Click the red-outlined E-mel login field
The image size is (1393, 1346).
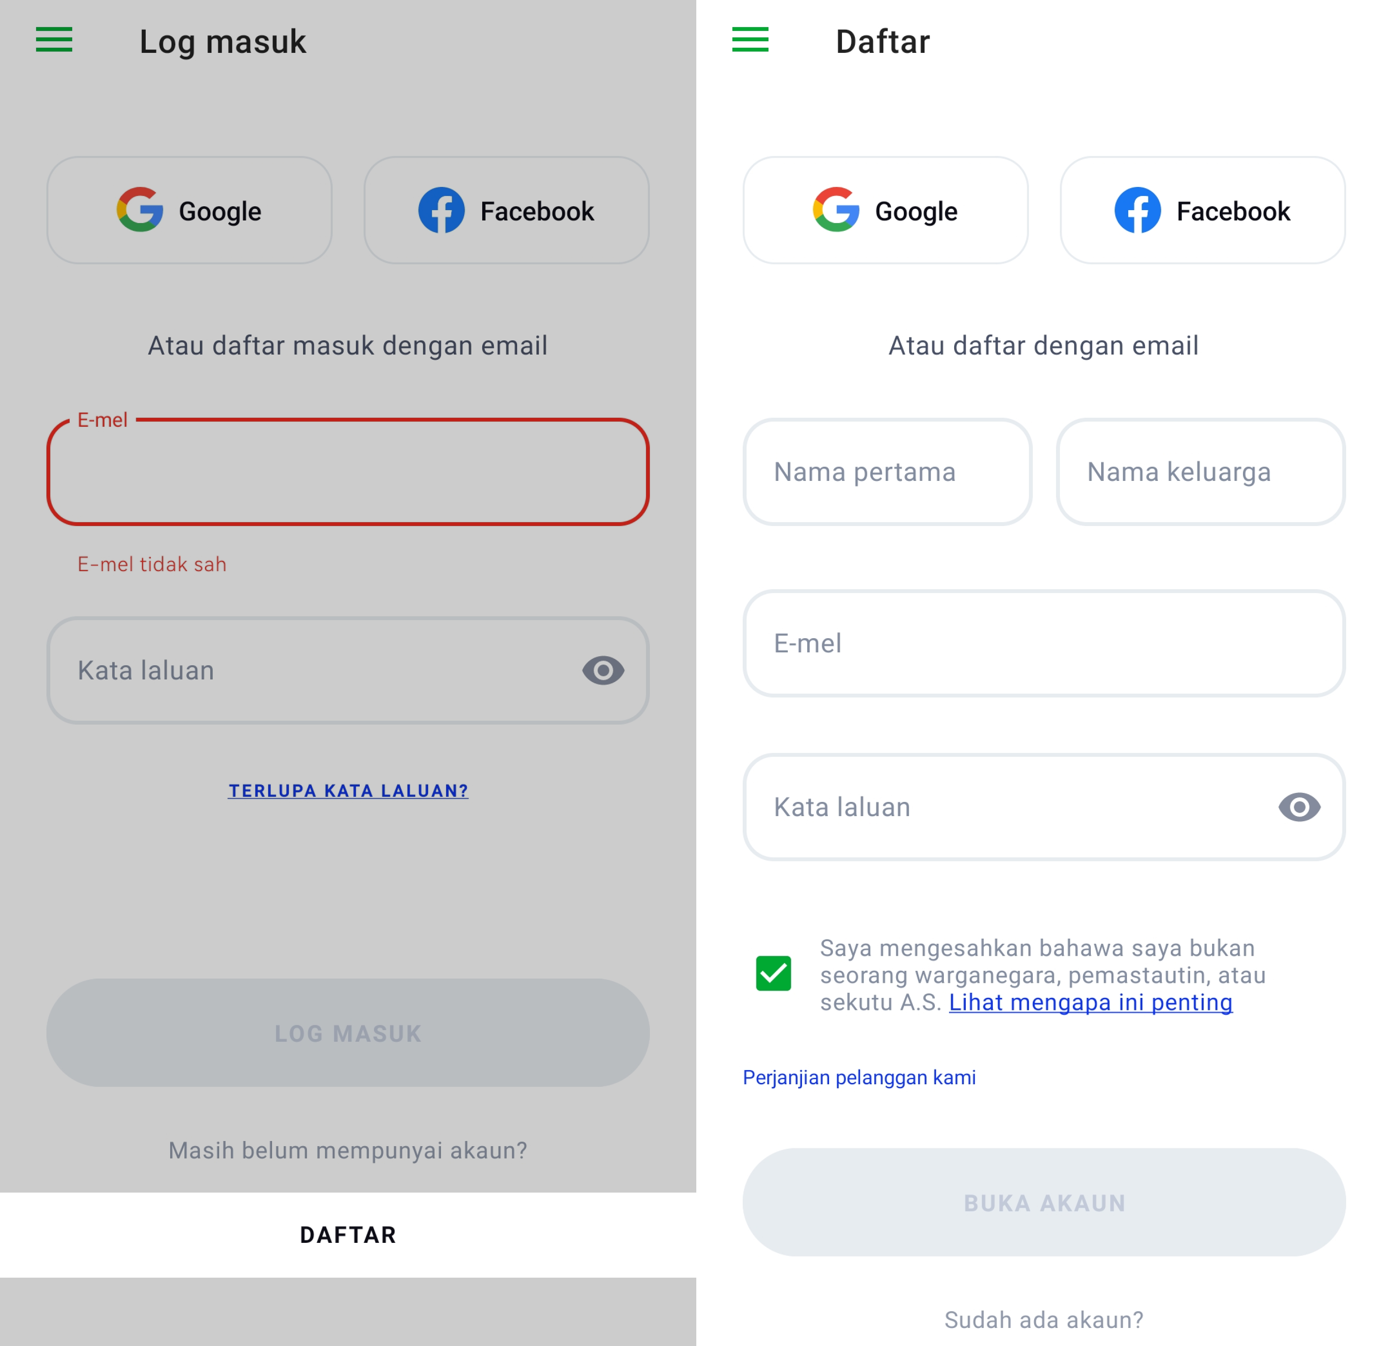348,472
